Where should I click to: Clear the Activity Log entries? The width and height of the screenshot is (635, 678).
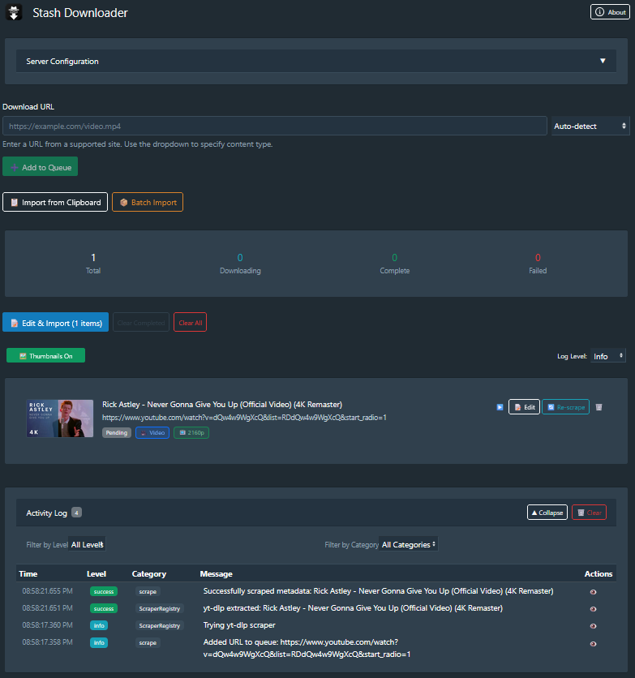click(x=589, y=513)
